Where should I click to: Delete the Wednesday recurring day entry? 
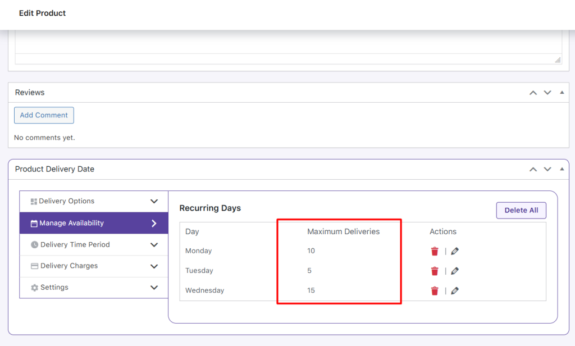[435, 290]
